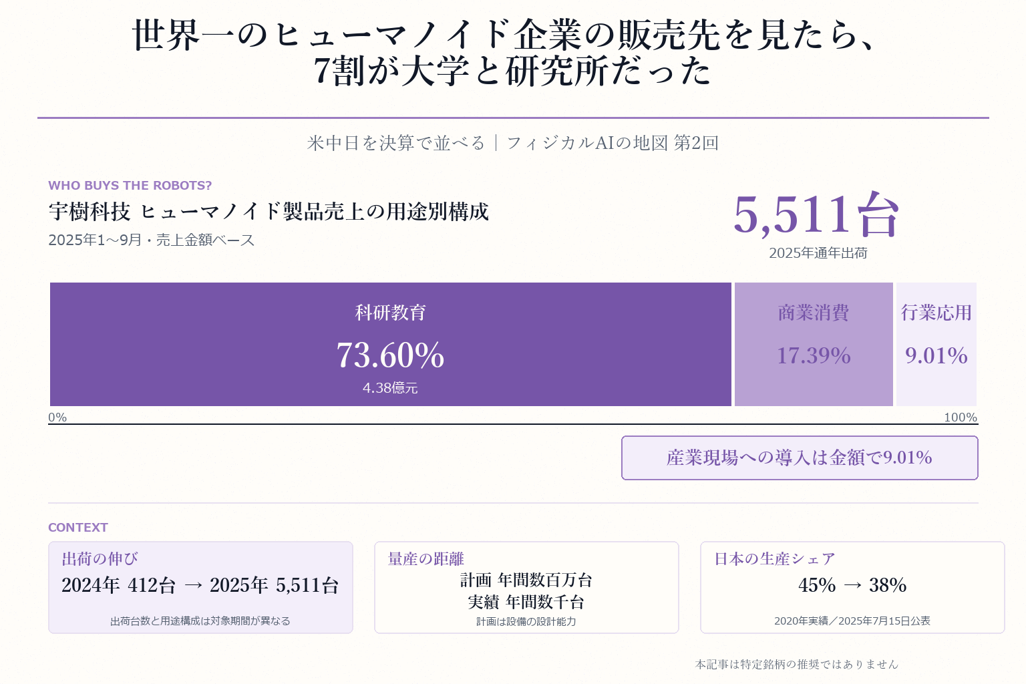Click the WHO BUYS THE ROBOTS? label

[x=130, y=186]
